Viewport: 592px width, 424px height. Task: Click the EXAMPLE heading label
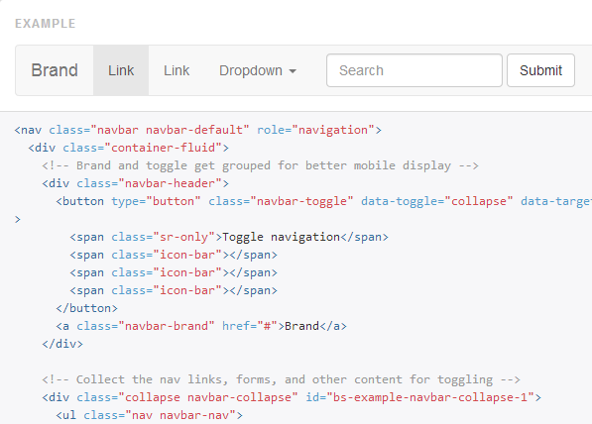pos(46,24)
